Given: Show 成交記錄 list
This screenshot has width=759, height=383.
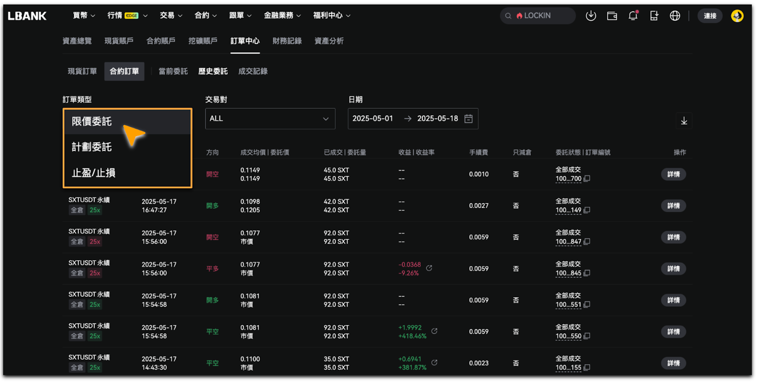Looking at the screenshot, I should 253,72.
